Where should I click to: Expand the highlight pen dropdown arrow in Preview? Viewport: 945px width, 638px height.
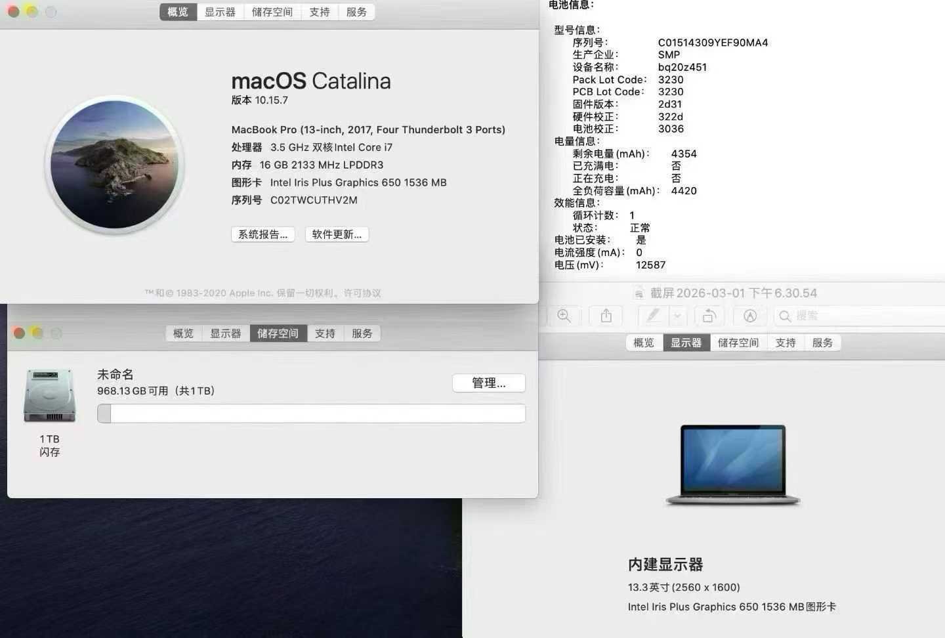(x=677, y=316)
